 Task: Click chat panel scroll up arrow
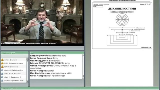(x=83, y=55)
